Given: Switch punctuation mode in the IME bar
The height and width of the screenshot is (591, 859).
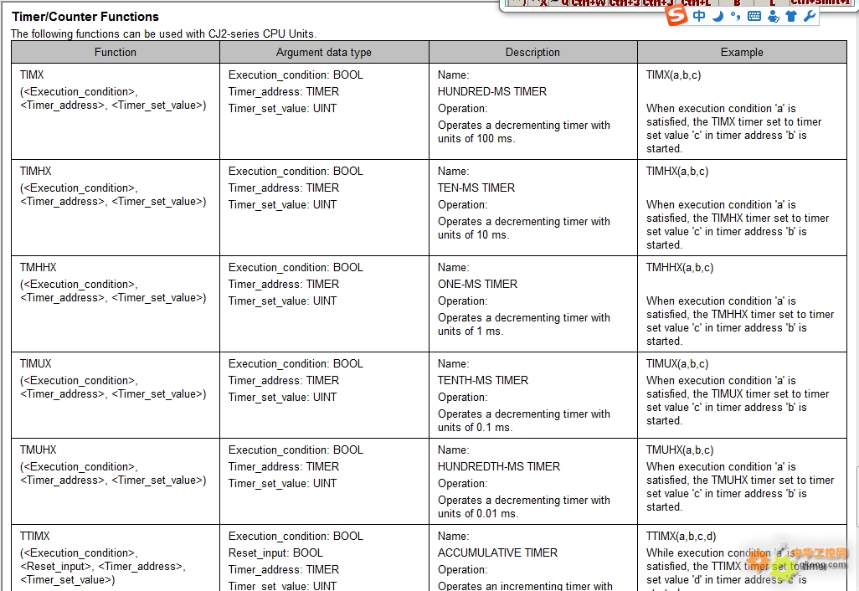Looking at the screenshot, I should coord(735,16).
